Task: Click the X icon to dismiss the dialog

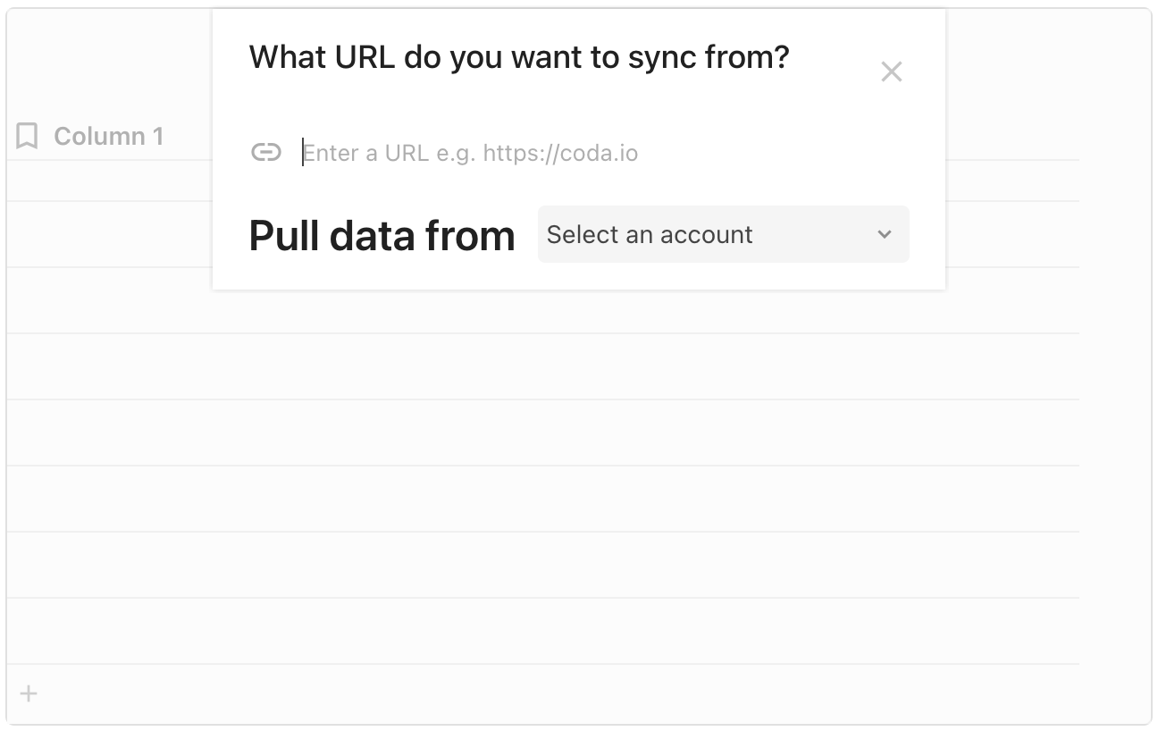Action: tap(892, 71)
